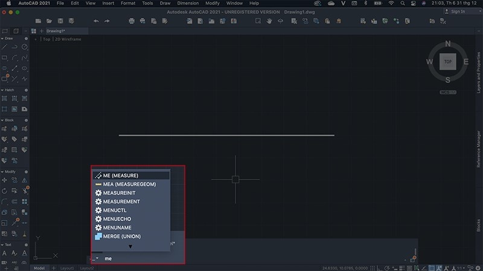Open the File menu
Image resolution: width=483 pixels, height=271 pixels.
click(60, 3)
